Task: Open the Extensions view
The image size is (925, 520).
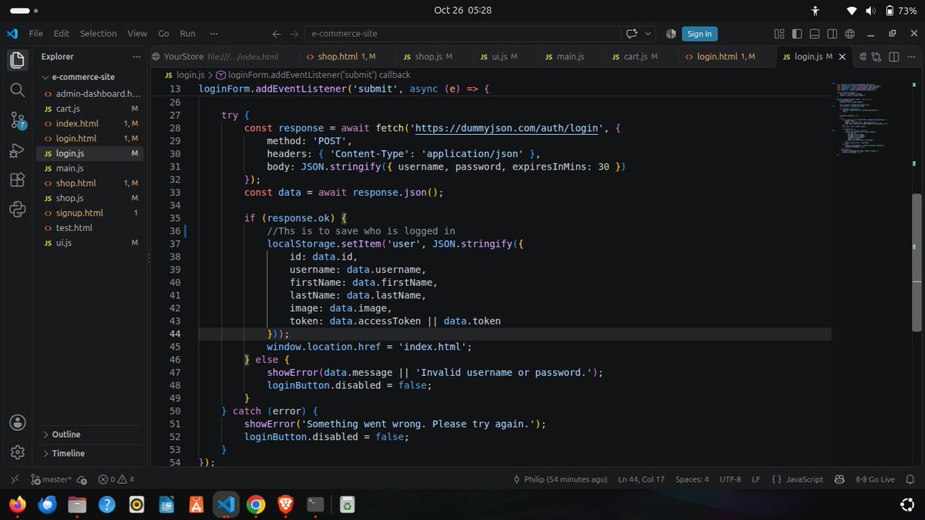Action: [17, 179]
